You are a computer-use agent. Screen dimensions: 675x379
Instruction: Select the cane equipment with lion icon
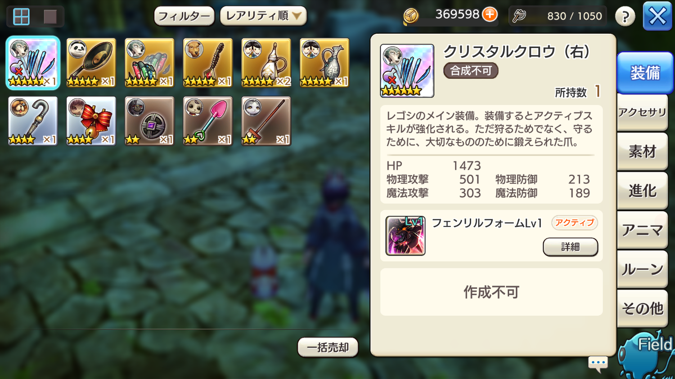(x=33, y=121)
